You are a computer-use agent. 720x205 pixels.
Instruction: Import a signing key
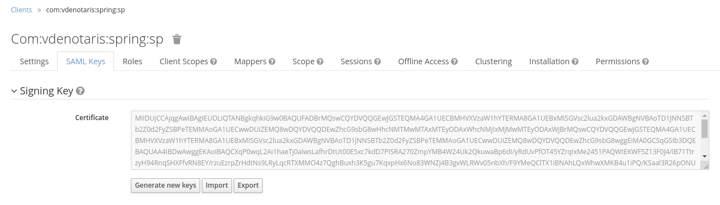click(x=217, y=185)
